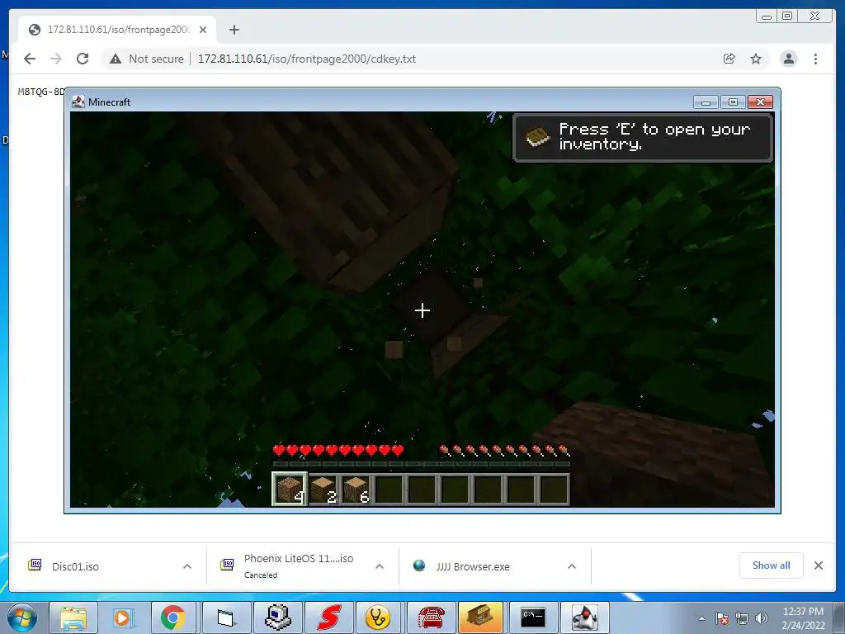Click the inventory tutorial hint popup

643,138
